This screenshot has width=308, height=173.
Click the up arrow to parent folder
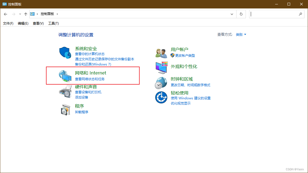(25, 14)
